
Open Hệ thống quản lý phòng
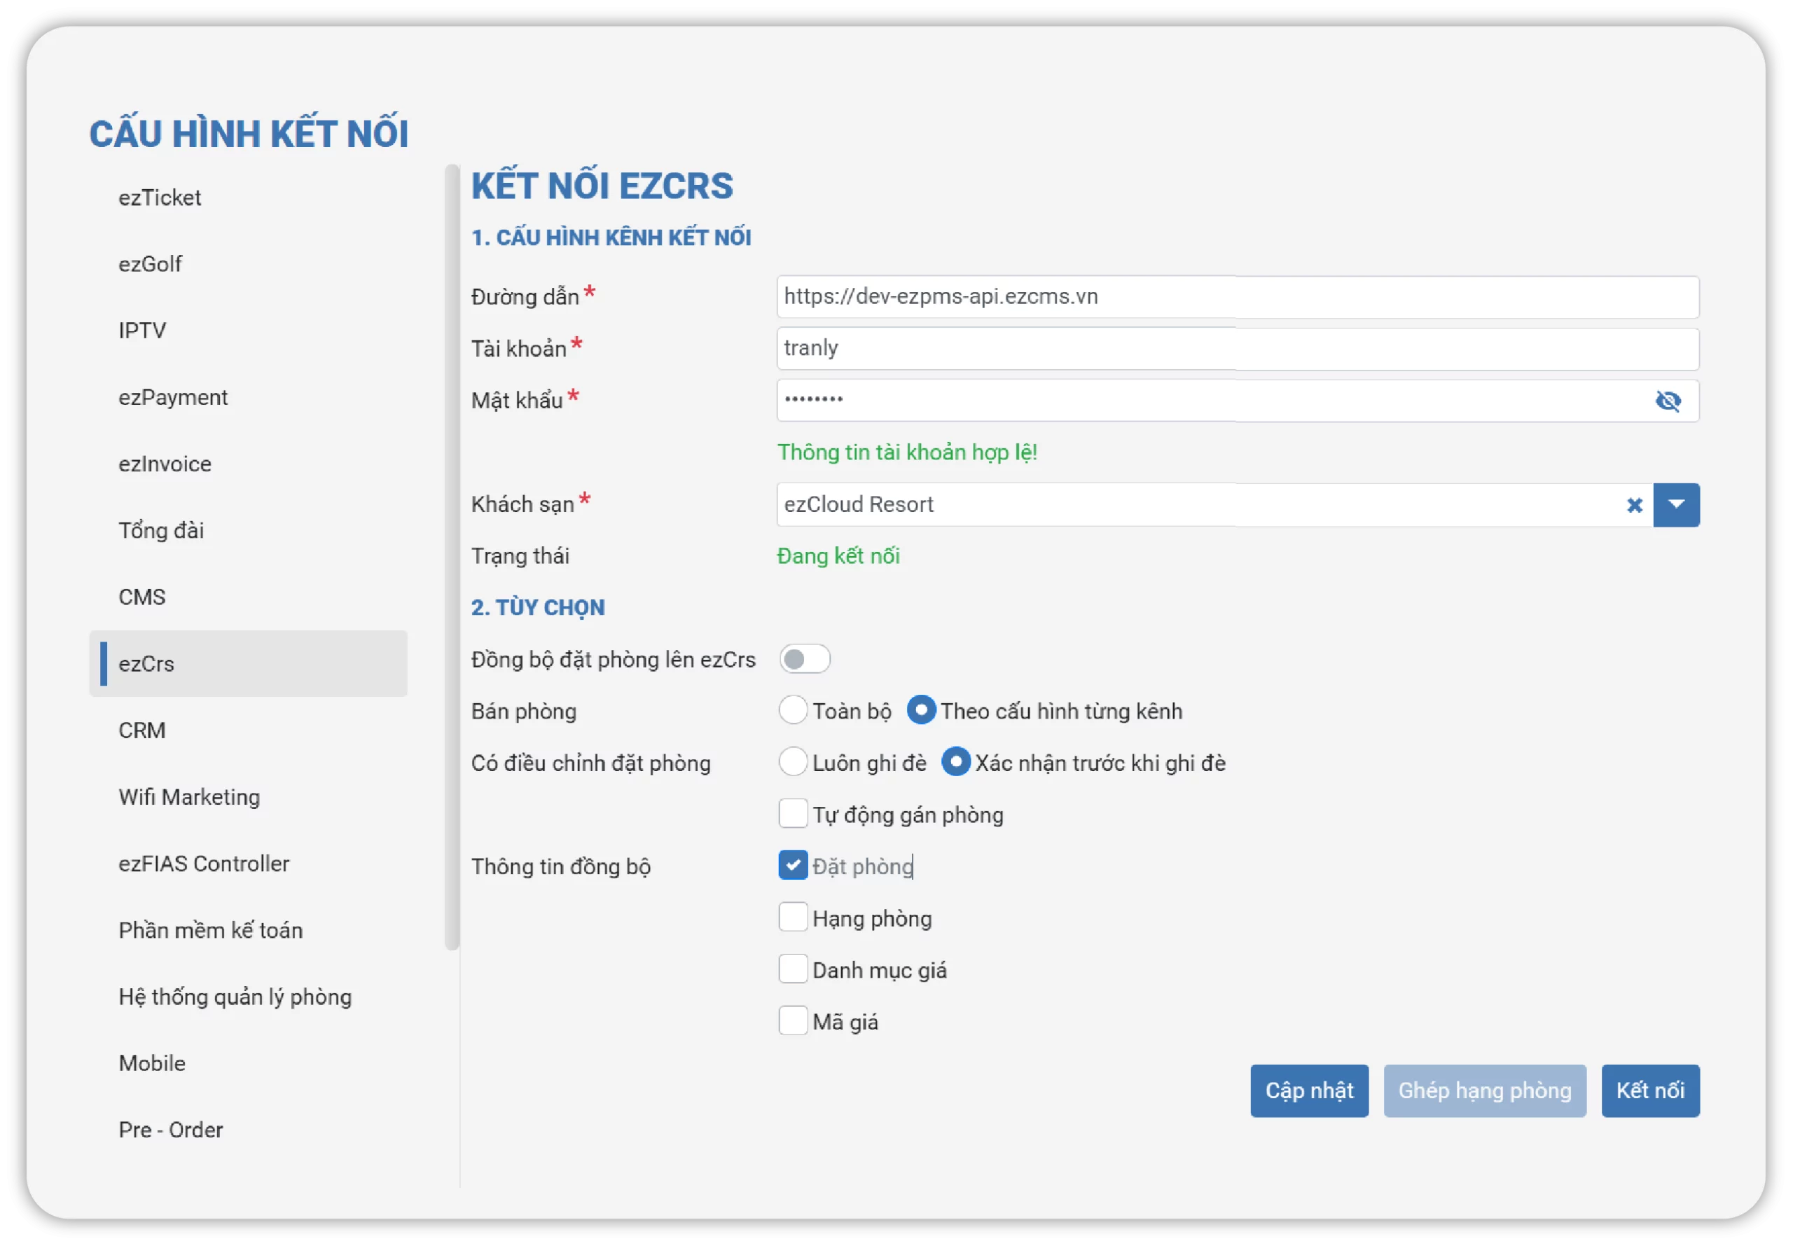pyautogui.click(x=248, y=997)
